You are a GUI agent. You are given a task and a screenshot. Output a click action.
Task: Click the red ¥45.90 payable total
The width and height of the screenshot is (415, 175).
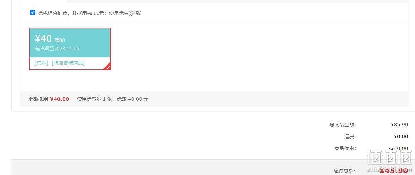394,171
